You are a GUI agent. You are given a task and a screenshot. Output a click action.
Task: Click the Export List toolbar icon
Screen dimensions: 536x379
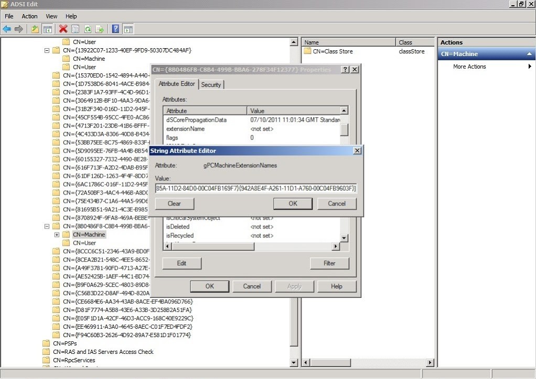(100, 29)
